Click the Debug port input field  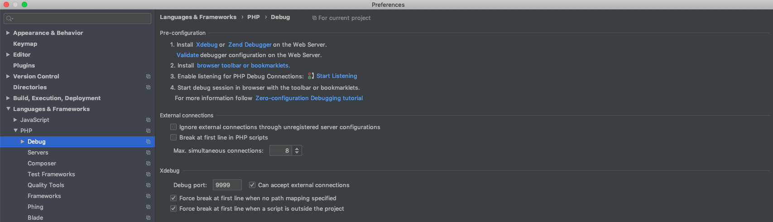point(227,185)
